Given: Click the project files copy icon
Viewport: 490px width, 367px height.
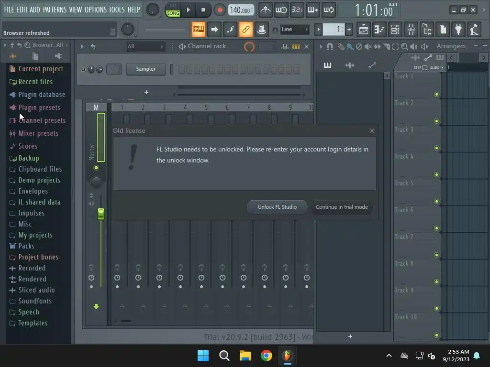Looking at the screenshot, I should coord(443,30).
